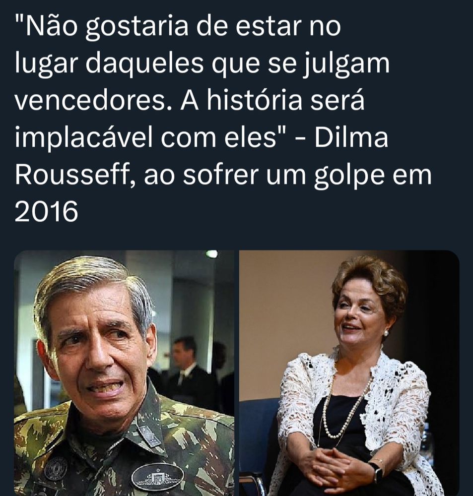473x496 pixels.
Task: Open the left photo of man in camouflage uniform
Action: coord(124,373)
